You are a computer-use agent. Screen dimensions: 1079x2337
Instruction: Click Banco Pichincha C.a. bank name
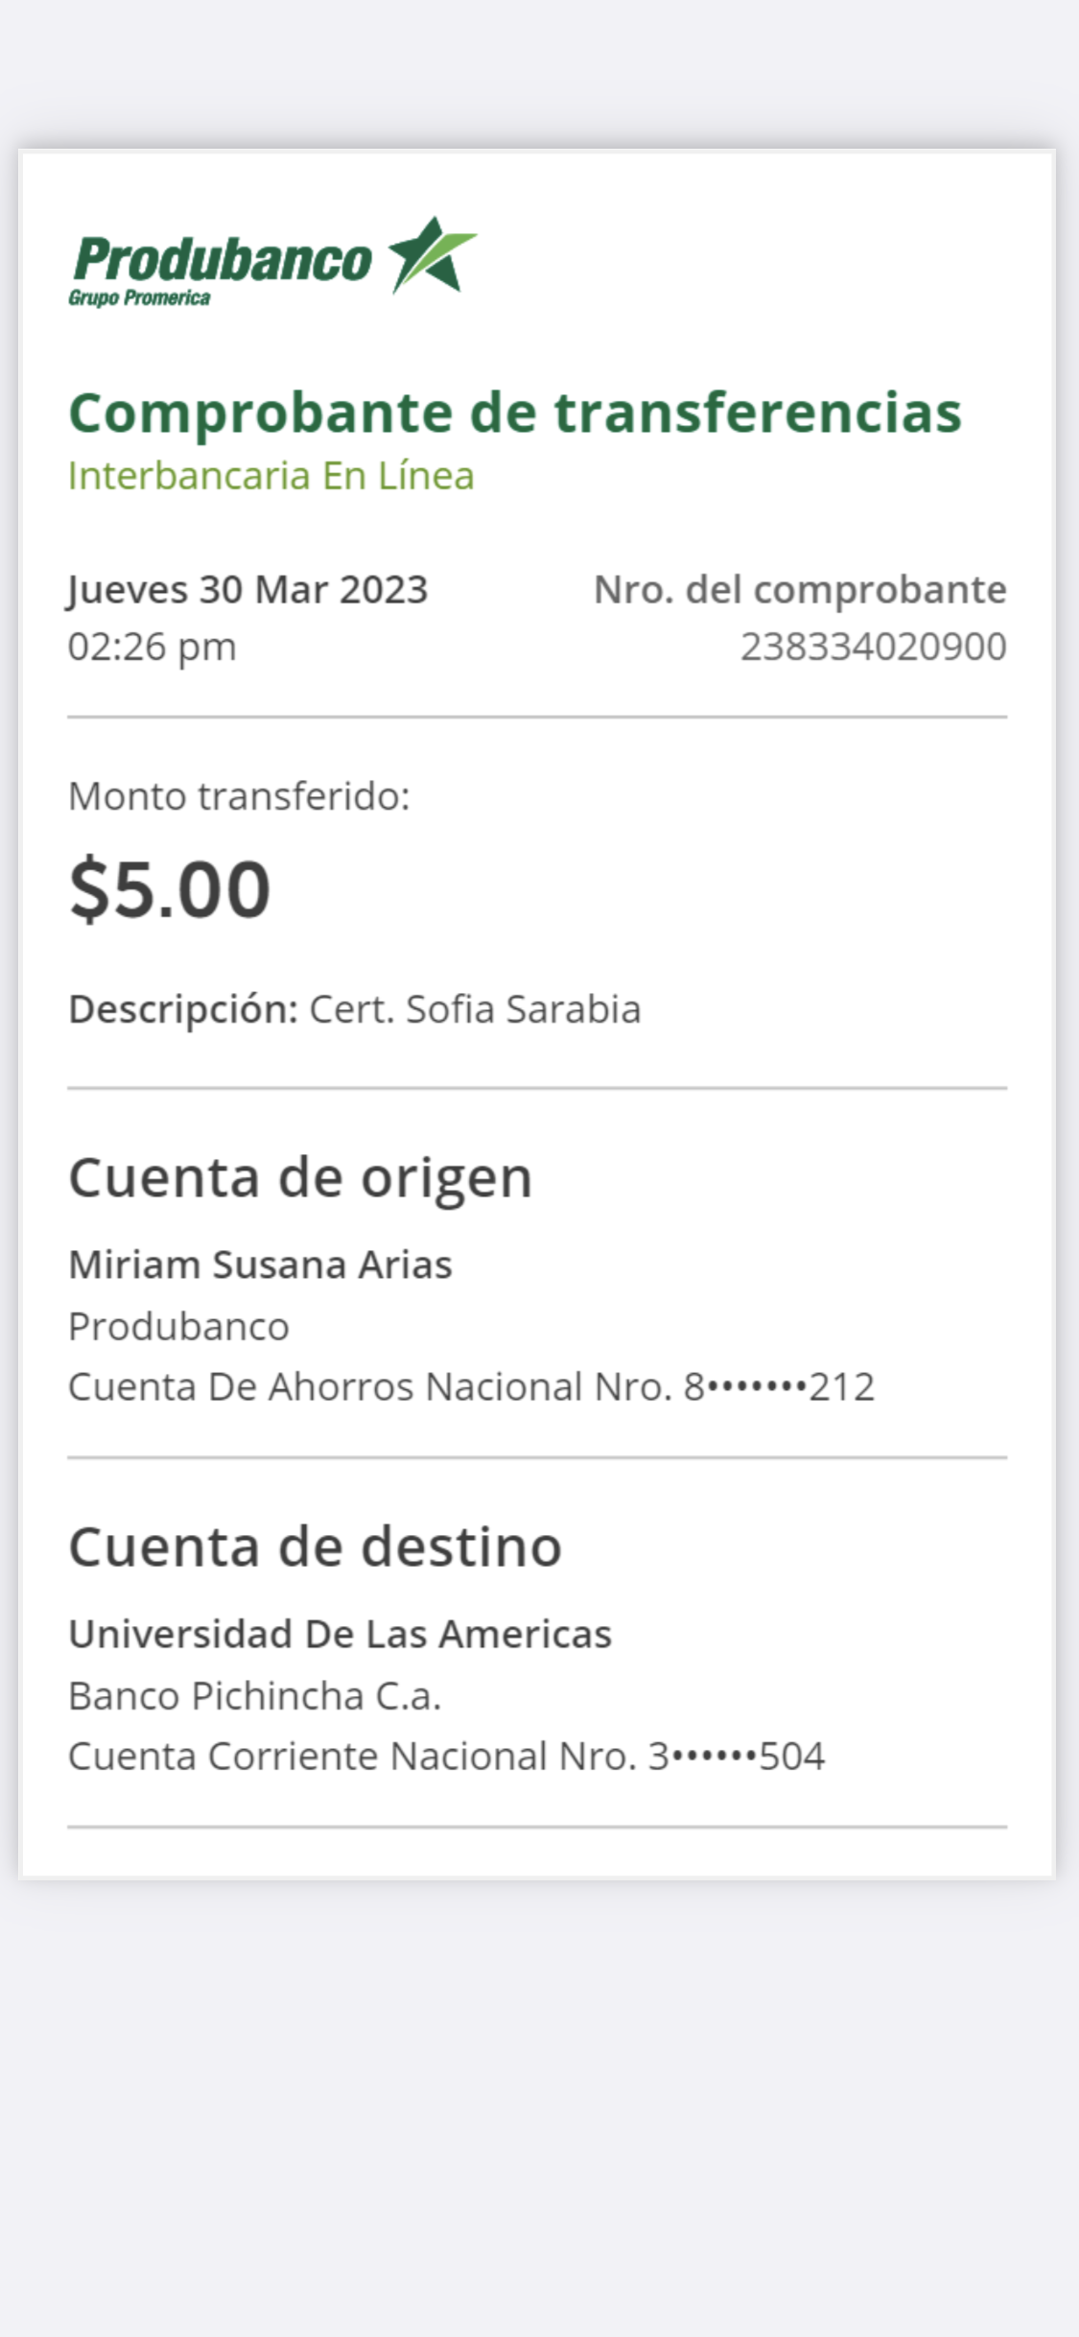click(254, 1696)
